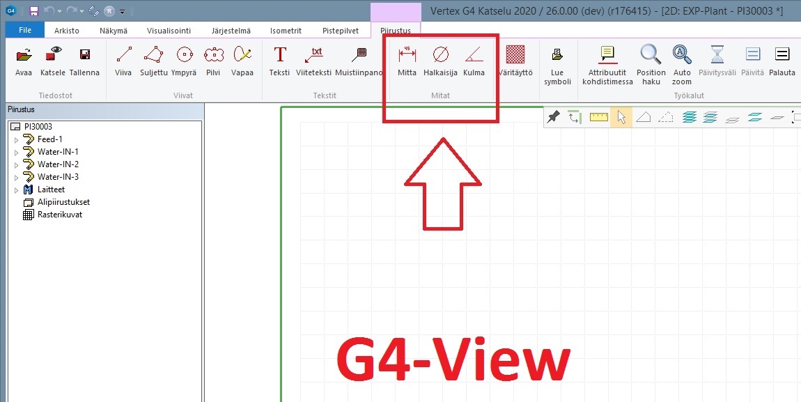Select the Viiteteksti reference text tool
This screenshot has width=801, height=402.
(x=313, y=54)
